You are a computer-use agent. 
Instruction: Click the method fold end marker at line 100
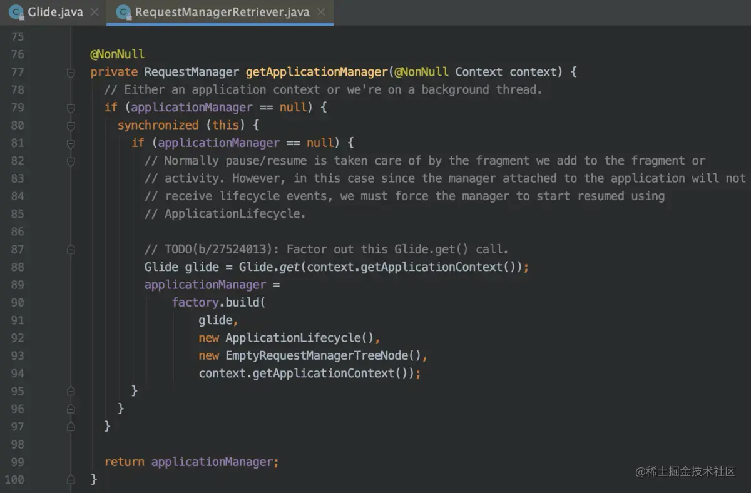click(71, 480)
